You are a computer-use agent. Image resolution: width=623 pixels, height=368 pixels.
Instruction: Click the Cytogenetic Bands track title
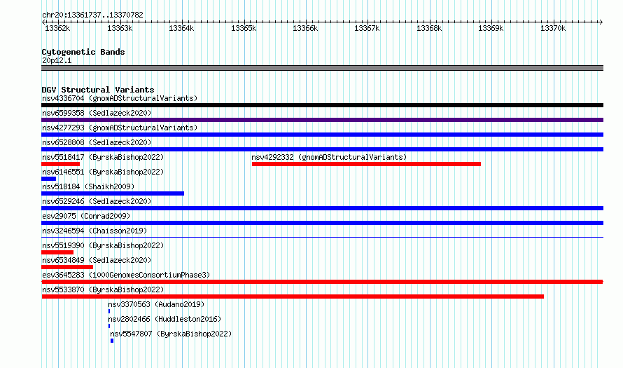83,52
